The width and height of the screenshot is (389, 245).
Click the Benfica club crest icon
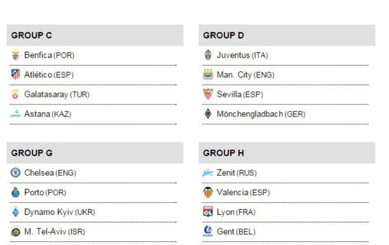(15, 55)
